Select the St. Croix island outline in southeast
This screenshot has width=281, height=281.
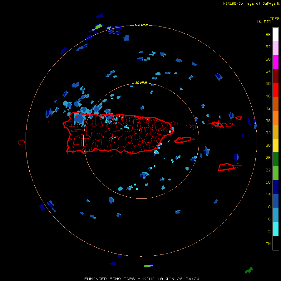pos(229,167)
